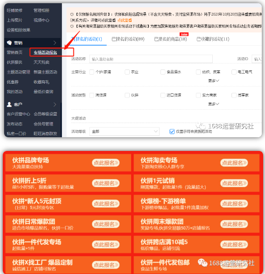Open 管理相册 sidebar link
The height and width of the screenshot is (274, 265).
tap(42, 11)
